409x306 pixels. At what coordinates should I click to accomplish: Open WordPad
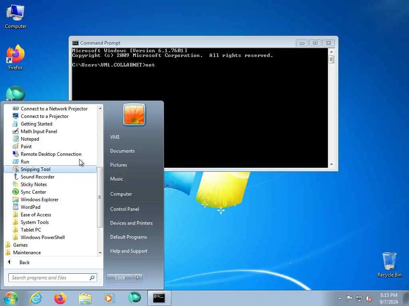[50, 207]
